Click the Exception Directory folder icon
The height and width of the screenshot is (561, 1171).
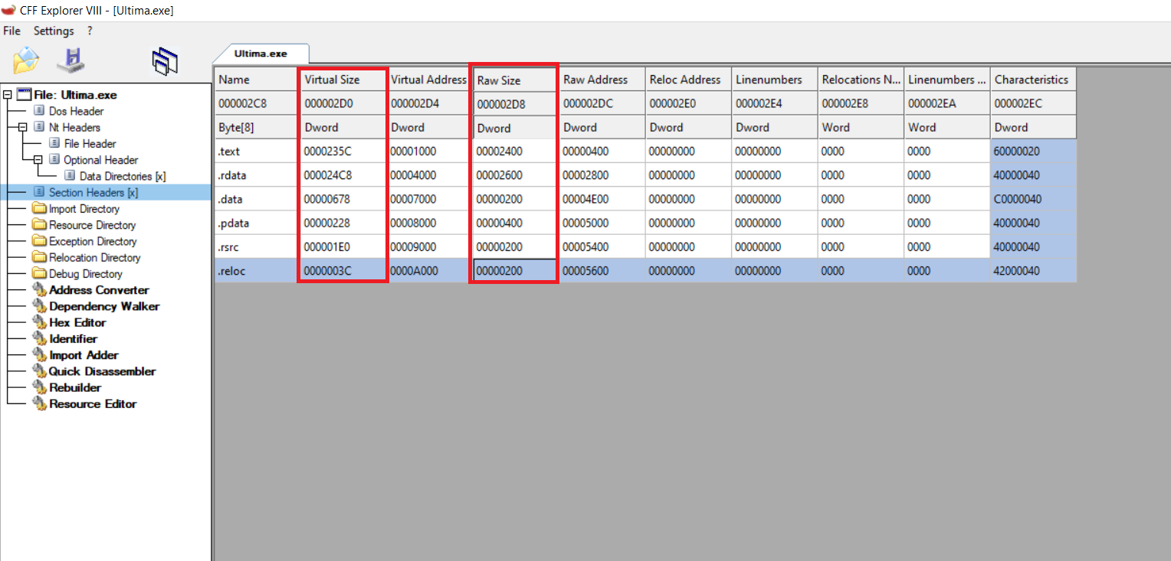(x=39, y=241)
